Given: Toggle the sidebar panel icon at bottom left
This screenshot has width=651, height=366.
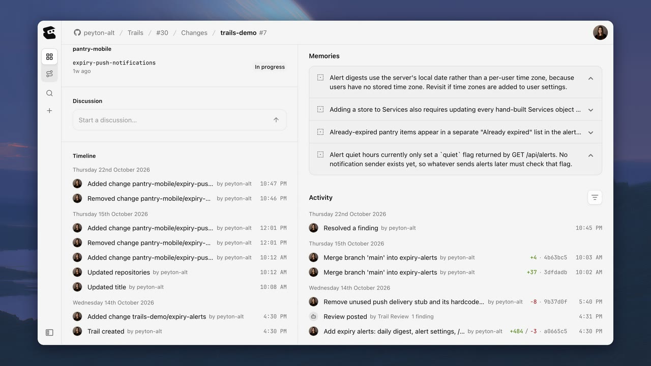Looking at the screenshot, I should (49, 332).
